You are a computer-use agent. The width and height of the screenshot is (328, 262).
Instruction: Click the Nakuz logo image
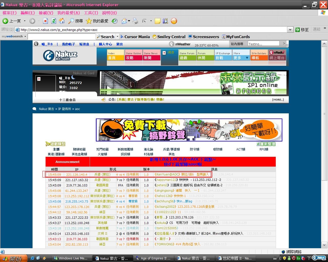[x=60, y=55]
